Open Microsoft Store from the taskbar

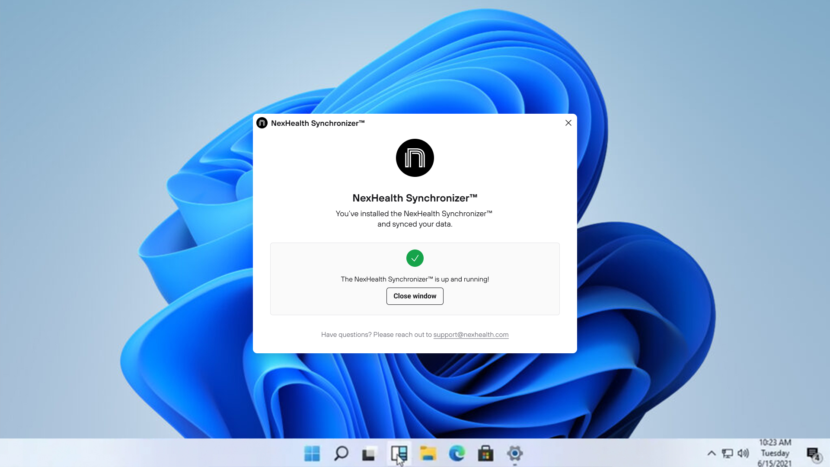point(486,454)
